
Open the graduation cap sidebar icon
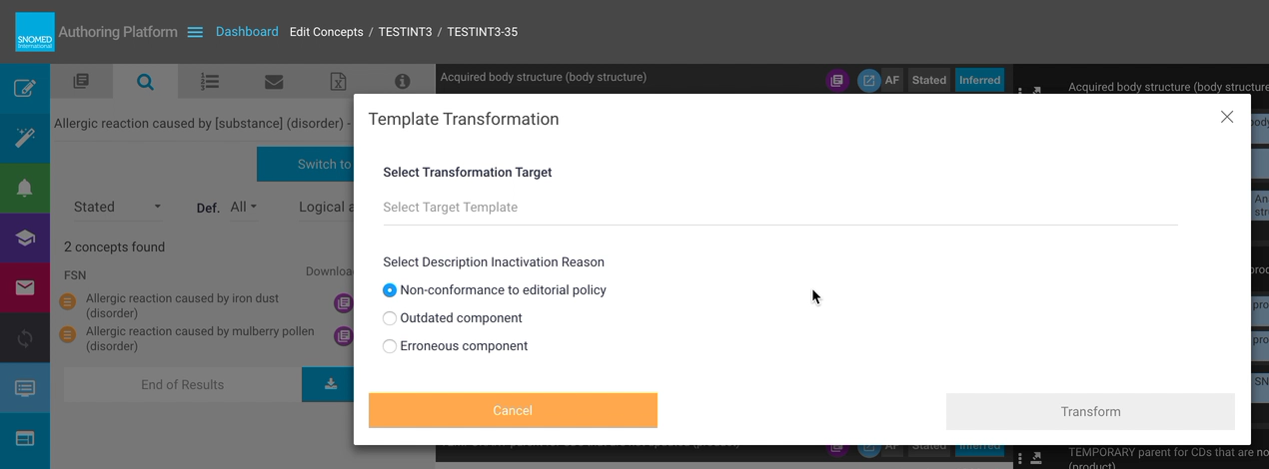coord(25,238)
